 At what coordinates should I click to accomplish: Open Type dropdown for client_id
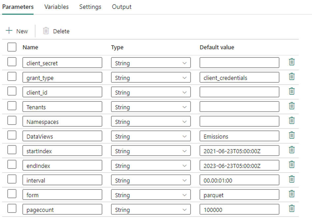pyautogui.click(x=151, y=92)
